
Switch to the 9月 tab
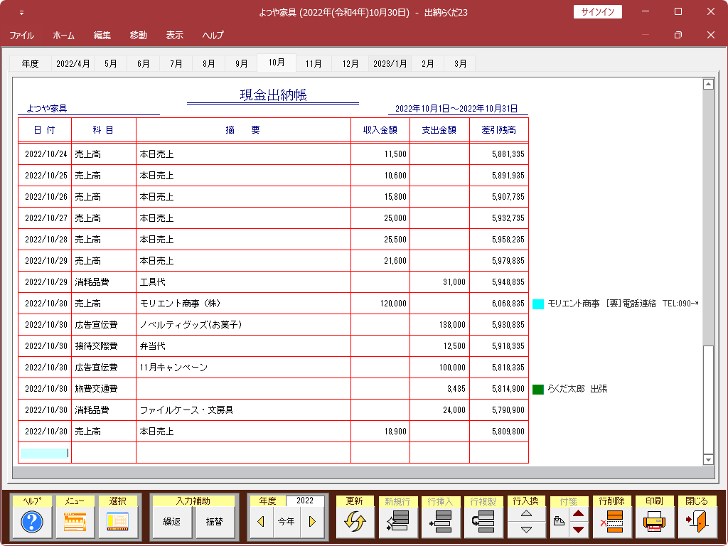click(x=242, y=63)
